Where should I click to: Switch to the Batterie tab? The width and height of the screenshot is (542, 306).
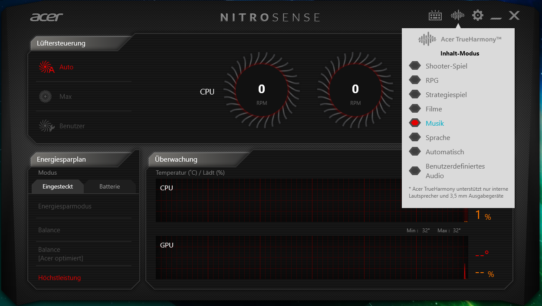point(109,187)
